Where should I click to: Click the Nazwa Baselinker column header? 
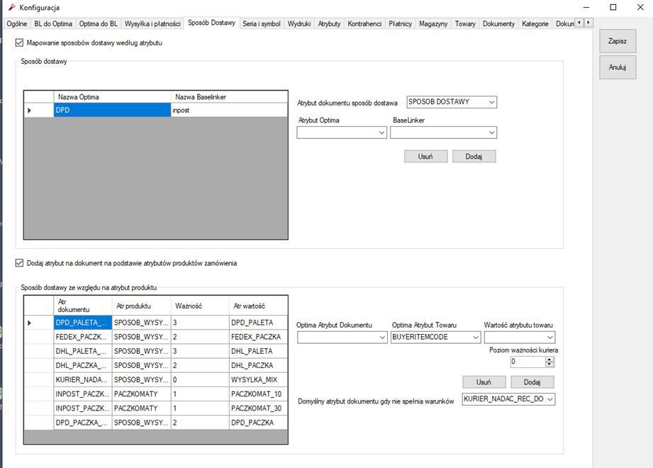pos(229,97)
